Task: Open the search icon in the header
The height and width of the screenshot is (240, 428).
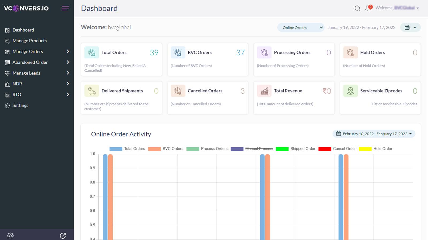Action: pyautogui.click(x=357, y=8)
